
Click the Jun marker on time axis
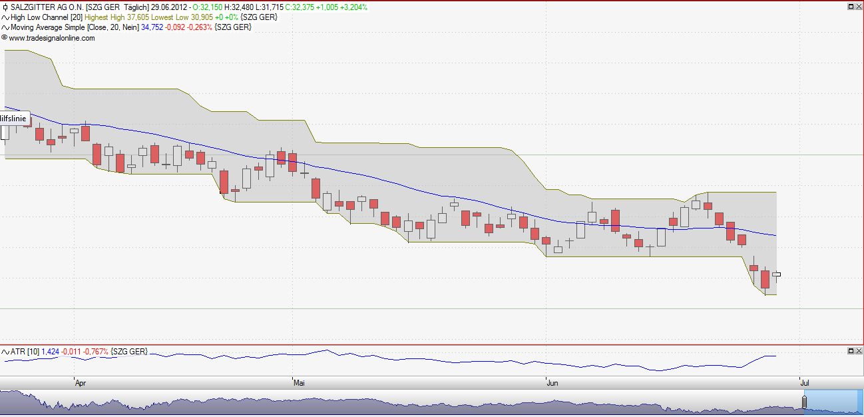point(552,383)
